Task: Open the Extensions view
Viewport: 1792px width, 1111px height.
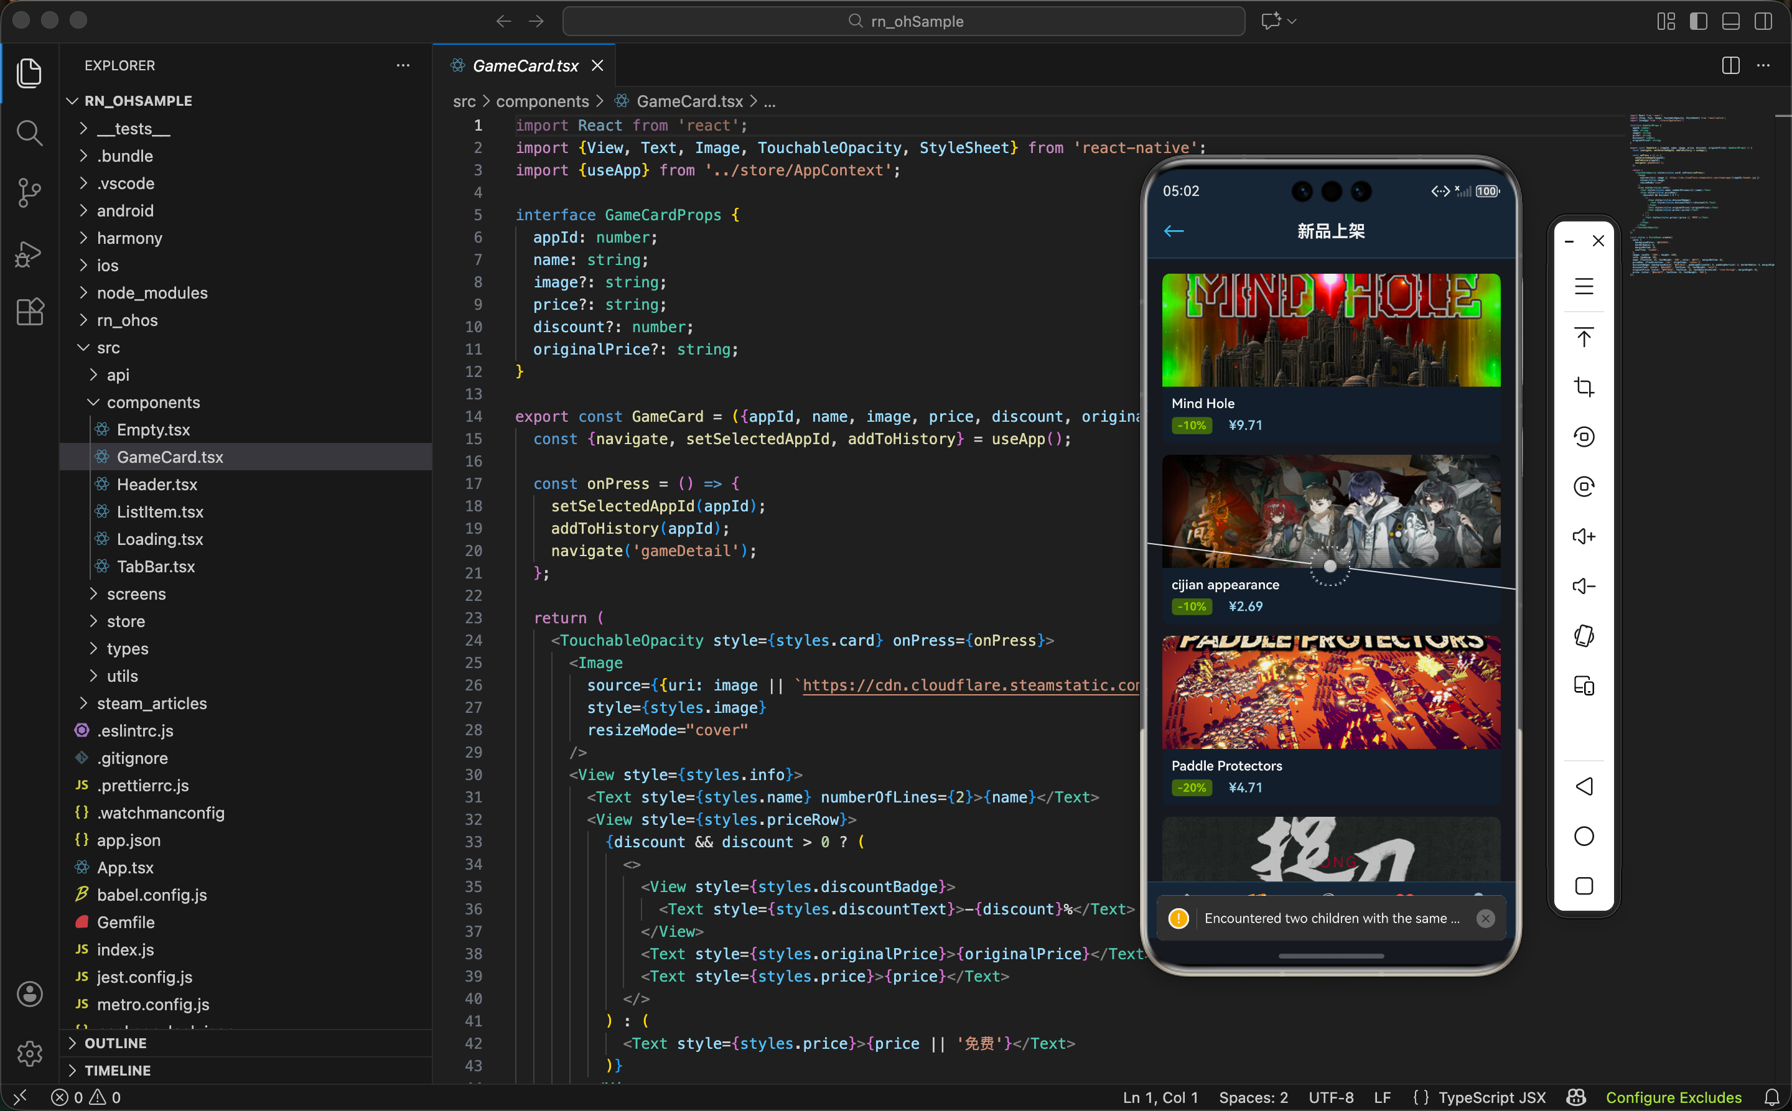Action: pos(29,312)
